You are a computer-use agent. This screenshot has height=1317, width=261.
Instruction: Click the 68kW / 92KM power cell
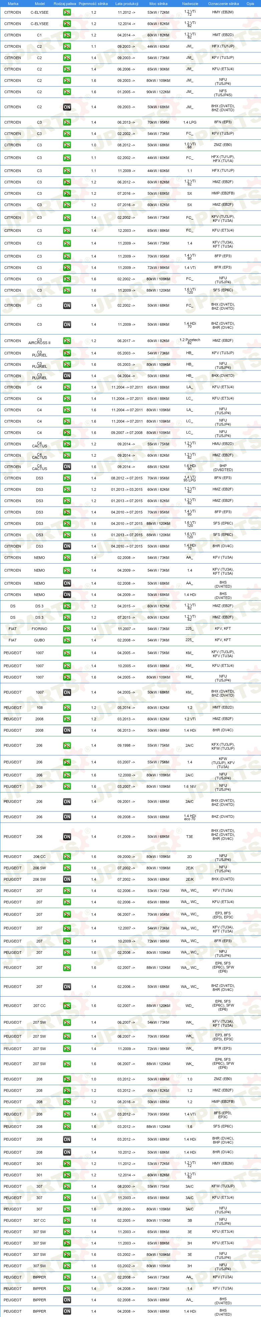tap(158, 467)
